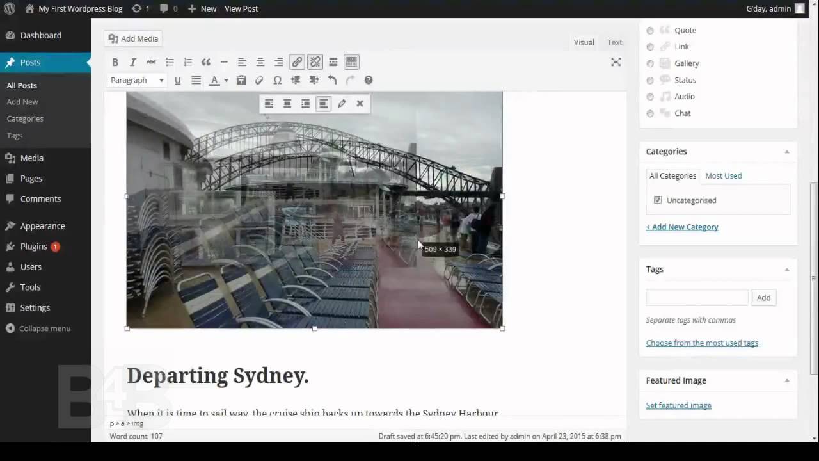
Task: Apply strikethrough formatting
Action: [x=151, y=62]
